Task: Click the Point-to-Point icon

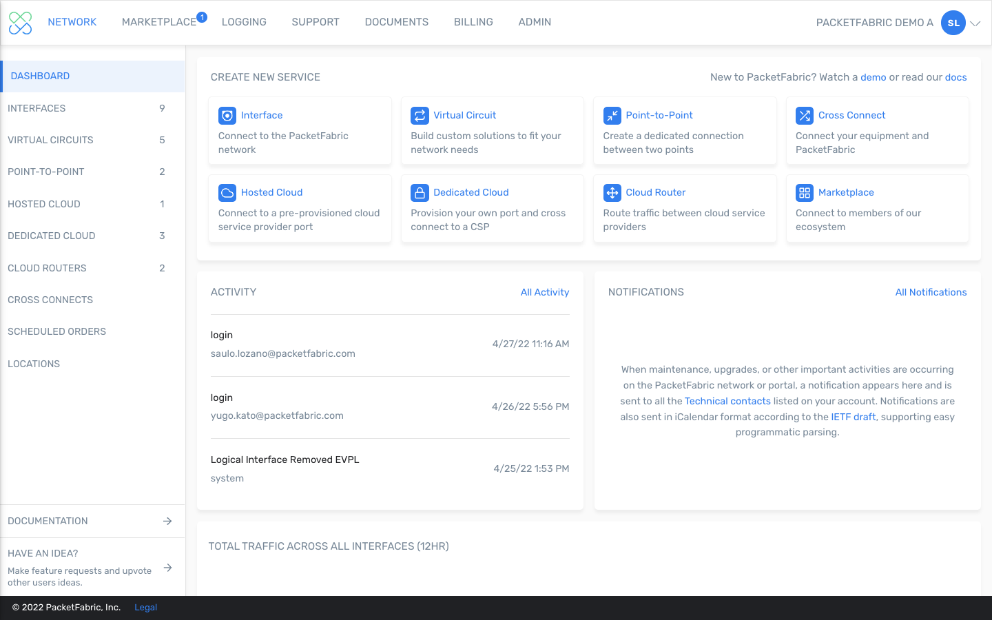Action: click(612, 116)
